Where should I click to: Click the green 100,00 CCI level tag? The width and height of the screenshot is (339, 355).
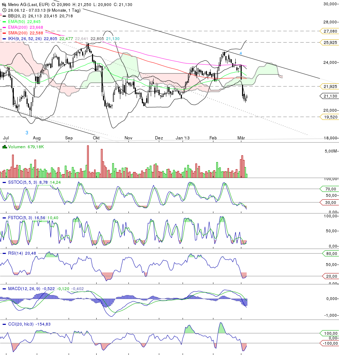pos(330,333)
